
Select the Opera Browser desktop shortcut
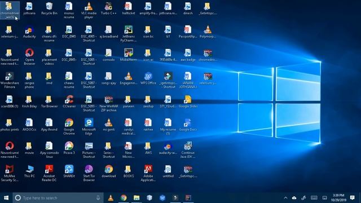tap(29, 57)
